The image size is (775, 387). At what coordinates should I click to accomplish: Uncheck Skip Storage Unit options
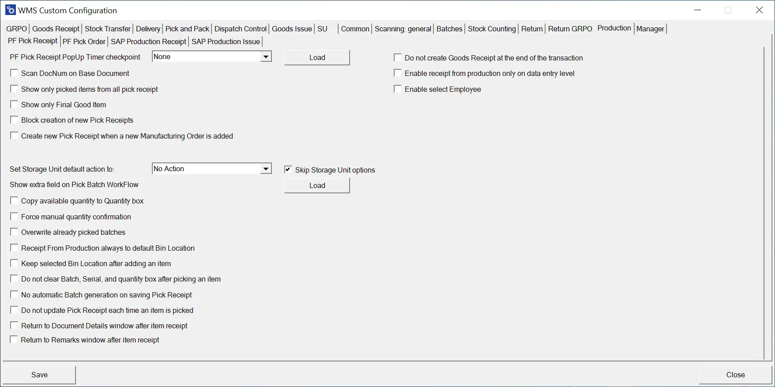(x=288, y=170)
